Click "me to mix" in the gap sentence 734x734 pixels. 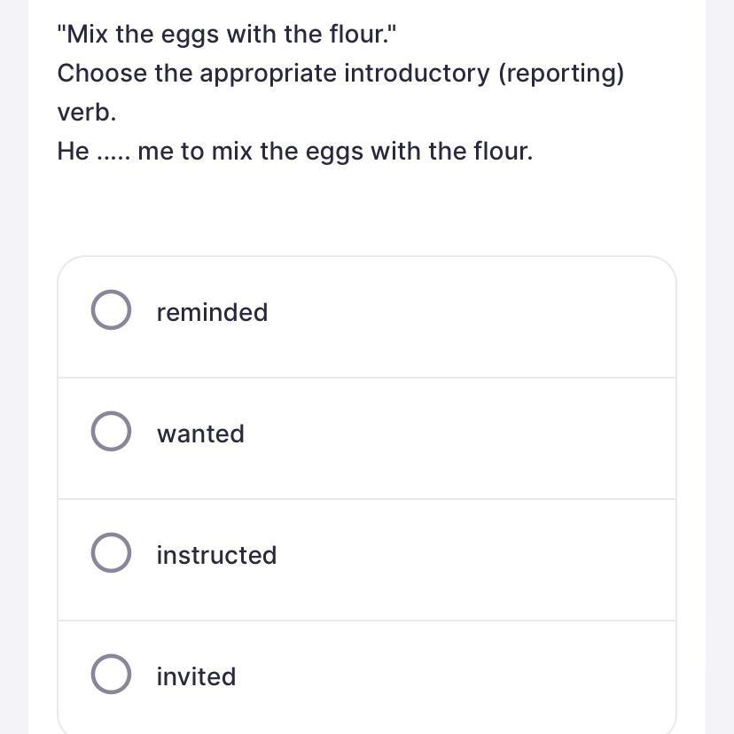[x=195, y=152]
